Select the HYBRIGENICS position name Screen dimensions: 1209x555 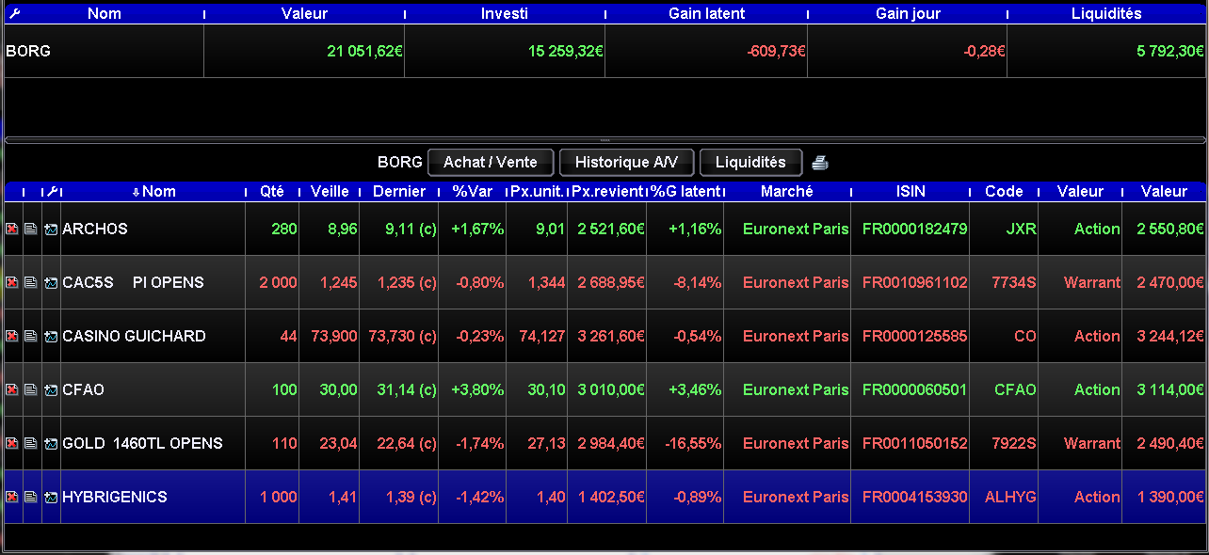[115, 497]
